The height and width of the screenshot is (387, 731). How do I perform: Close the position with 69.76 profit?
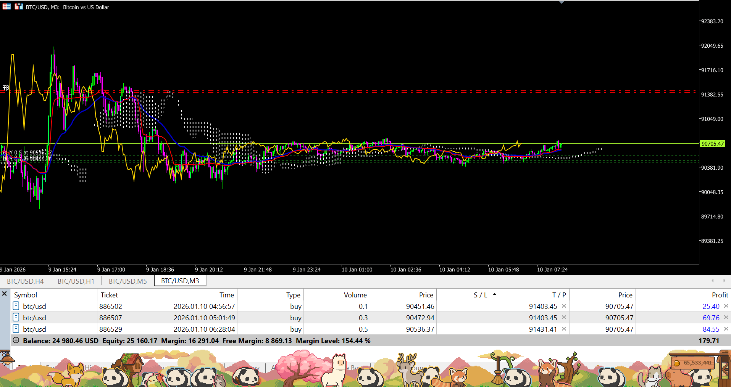tap(726, 317)
